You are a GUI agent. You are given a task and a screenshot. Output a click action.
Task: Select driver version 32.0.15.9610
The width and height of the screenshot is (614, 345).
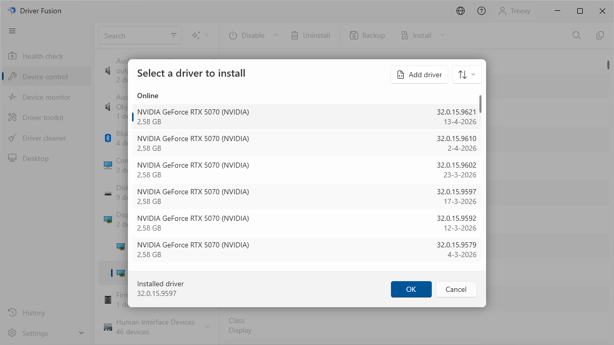[x=306, y=143]
